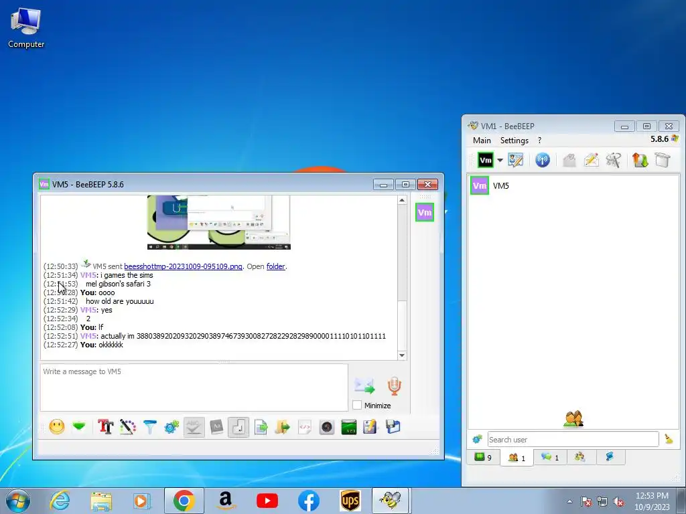
Task: Click the received screenshot thumbnail in chat
Action: click(219, 222)
